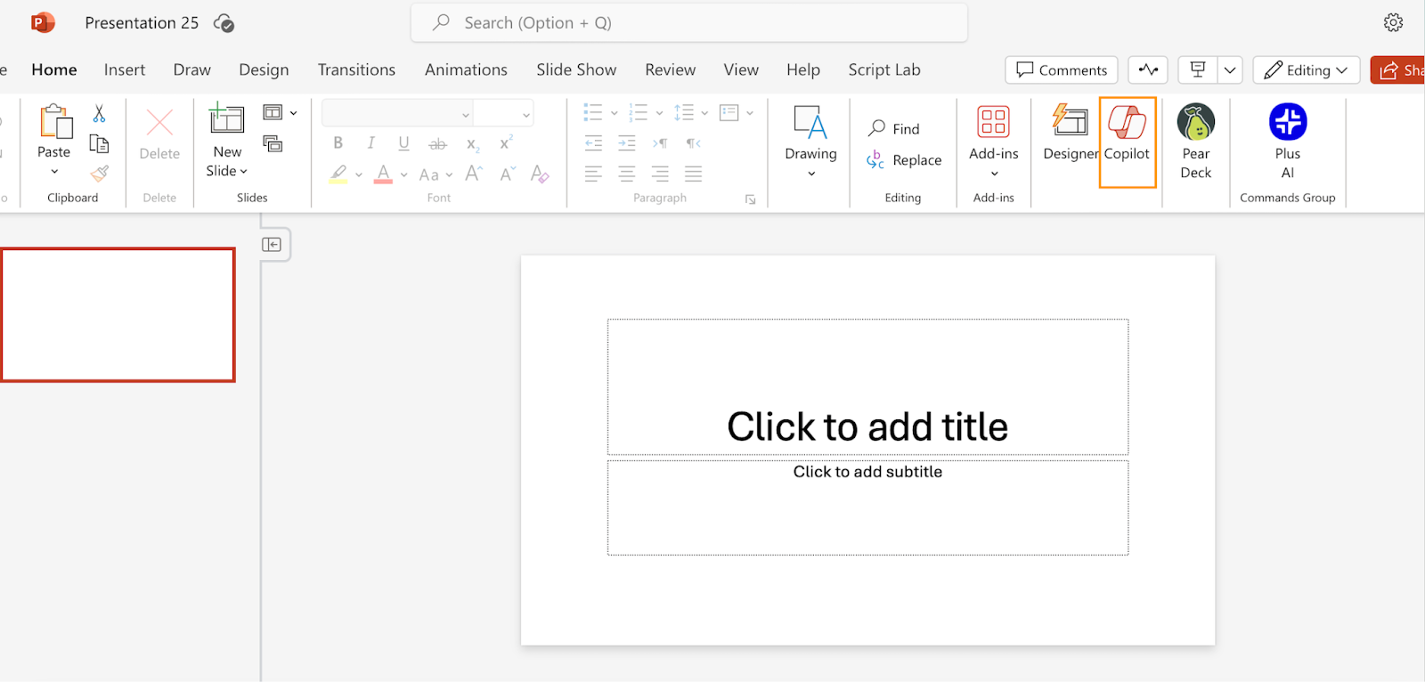Viewport: 1425px width, 682px height.
Task: Apply the red font color
Action: point(384,174)
